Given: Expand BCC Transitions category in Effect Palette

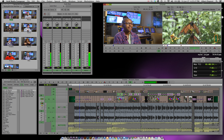Looking at the screenshot, I should tap(7, 113).
